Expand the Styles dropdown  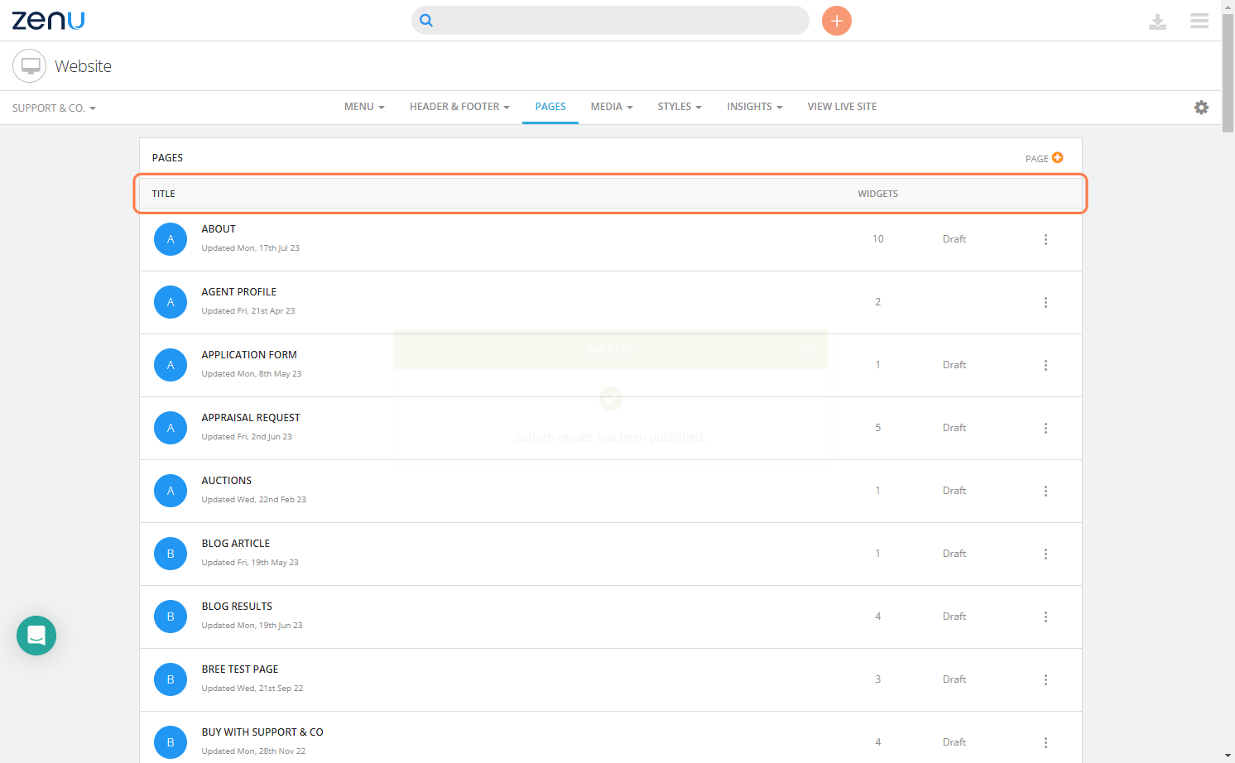680,107
